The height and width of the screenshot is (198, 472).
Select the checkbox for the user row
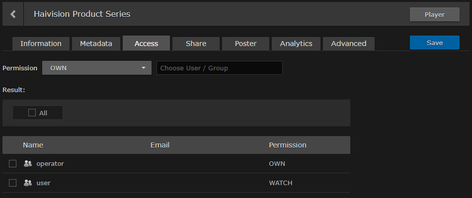coord(13,183)
